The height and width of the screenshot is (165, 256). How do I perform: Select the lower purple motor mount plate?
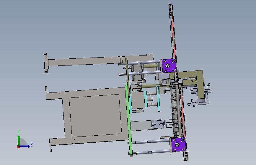click(179, 144)
